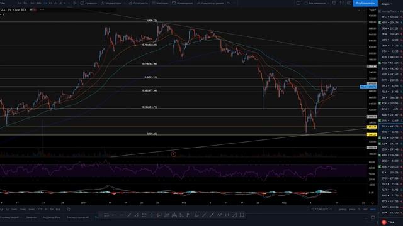Open the go-to-date calendar icon

pos(69,209)
